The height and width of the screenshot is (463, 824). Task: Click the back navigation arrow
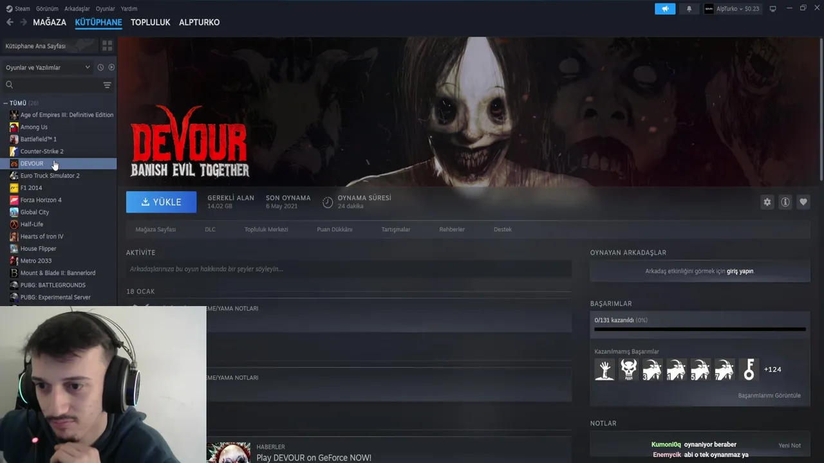(x=10, y=22)
